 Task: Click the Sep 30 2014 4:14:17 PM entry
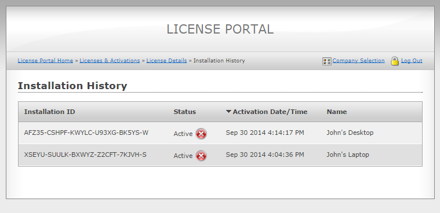click(264, 133)
